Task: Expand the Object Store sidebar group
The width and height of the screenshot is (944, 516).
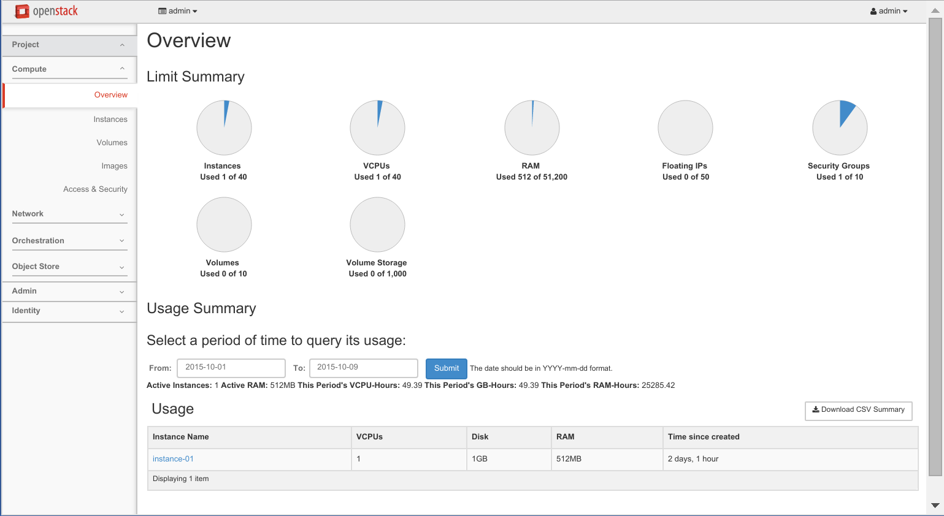Action: 69,267
